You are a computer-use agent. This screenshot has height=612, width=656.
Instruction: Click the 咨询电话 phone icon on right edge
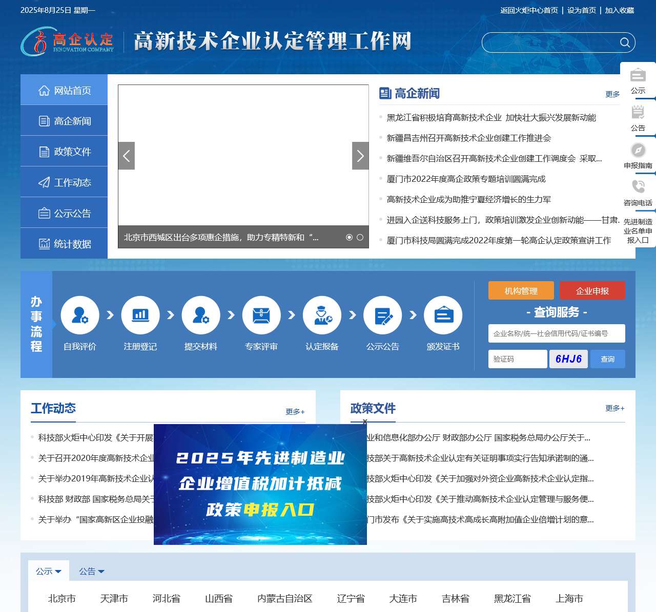(x=637, y=186)
